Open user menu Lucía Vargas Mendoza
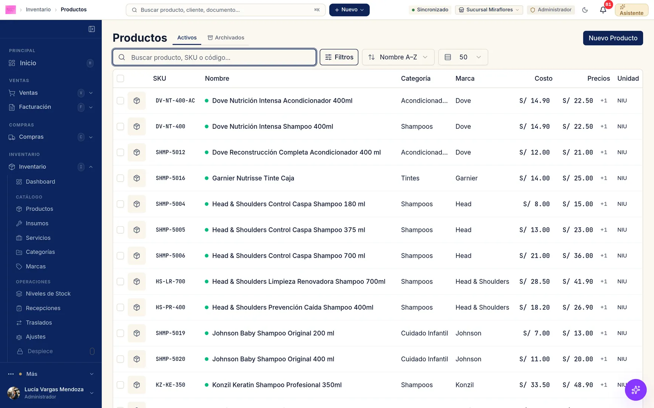Screen dimensions: 654x408 [51, 393]
